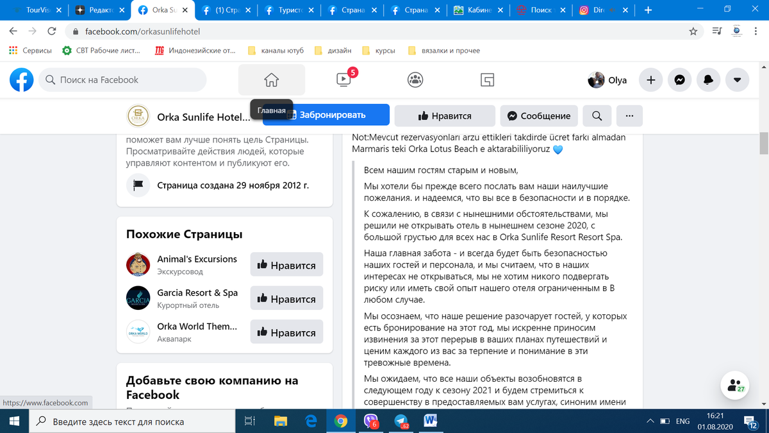Open the Gaming icon in navbar
The width and height of the screenshot is (769, 433).
pos(487,80)
